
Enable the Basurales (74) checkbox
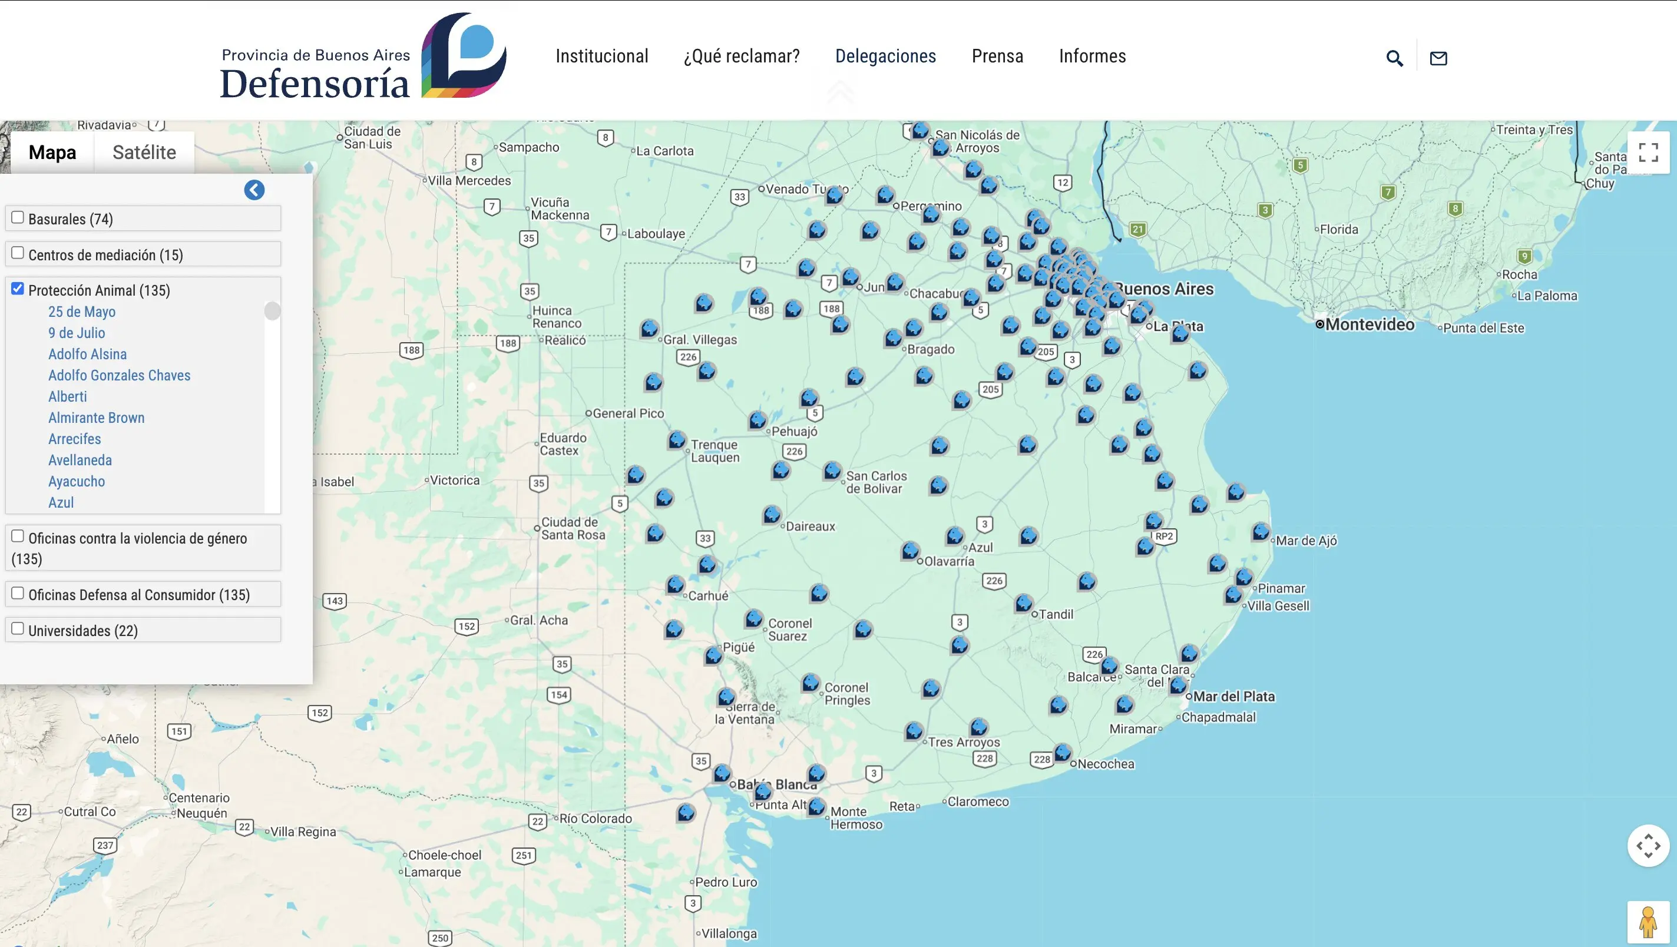(18, 217)
